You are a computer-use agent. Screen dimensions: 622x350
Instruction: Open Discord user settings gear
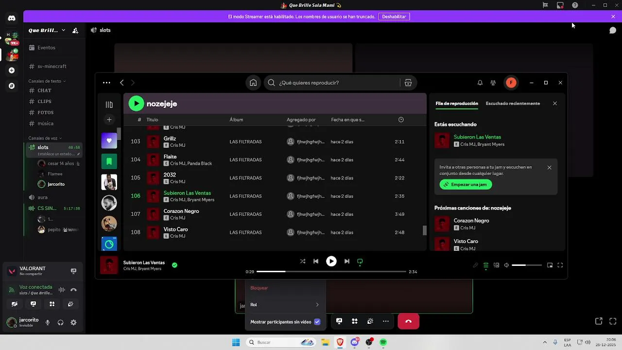(74, 322)
